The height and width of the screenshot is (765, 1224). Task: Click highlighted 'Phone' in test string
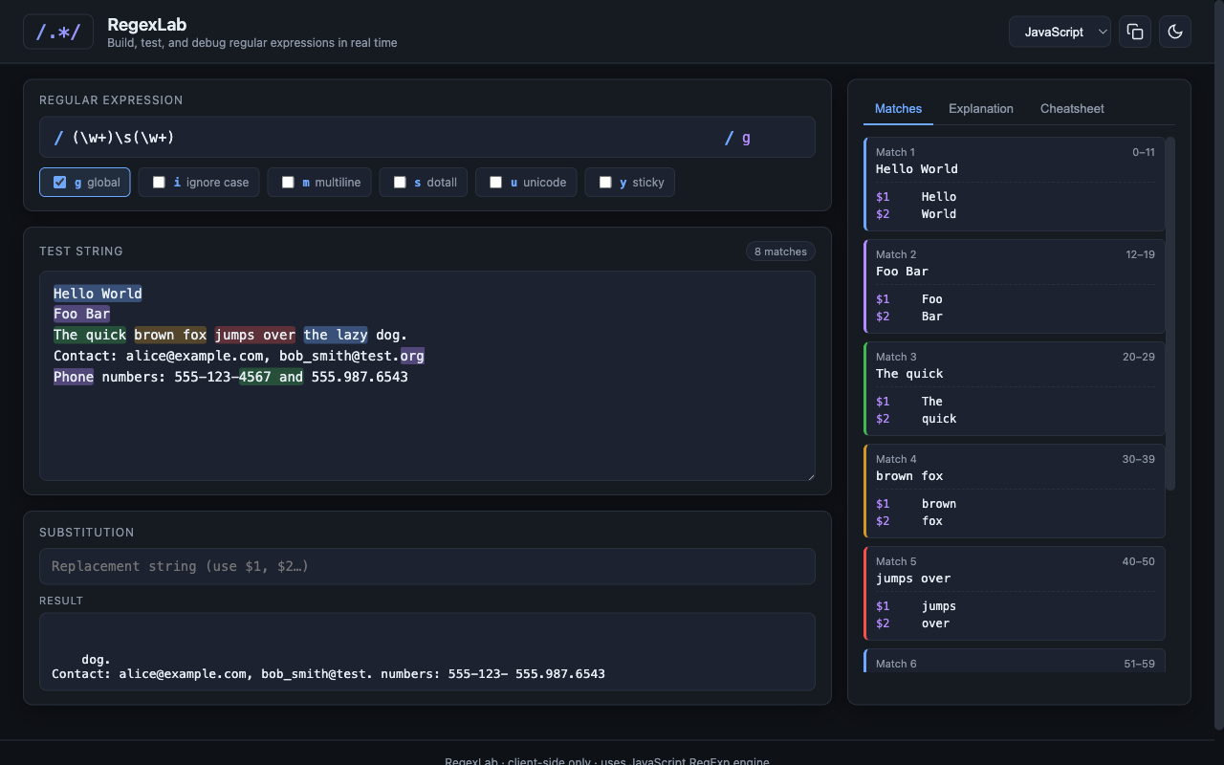(74, 377)
